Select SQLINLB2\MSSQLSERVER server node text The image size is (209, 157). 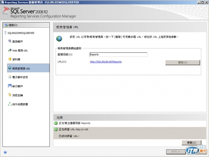[x=21, y=33]
